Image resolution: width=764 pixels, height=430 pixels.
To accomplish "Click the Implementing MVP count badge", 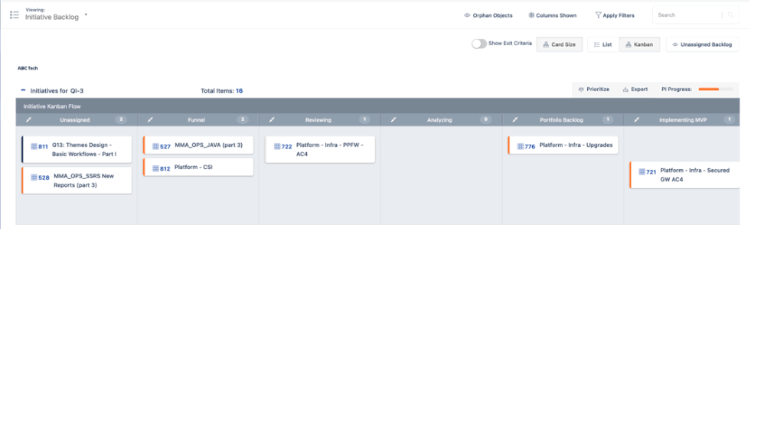I will coord(729,120).
